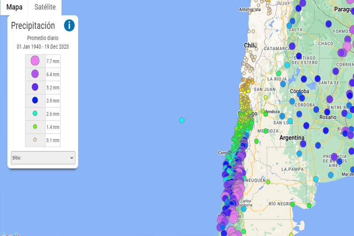Click the purple 6.4 mm legend circle
354x236 pixels.
(x=35, y=74)
